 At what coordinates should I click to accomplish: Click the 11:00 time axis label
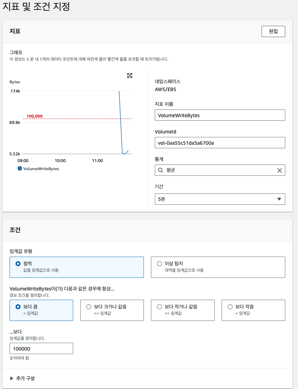coord(98,161)
